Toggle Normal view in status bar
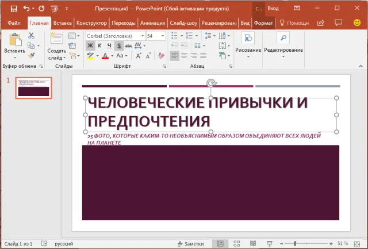The width and height of the screenshot is (368, 249). pyautogui.click(x=220, y=244)
